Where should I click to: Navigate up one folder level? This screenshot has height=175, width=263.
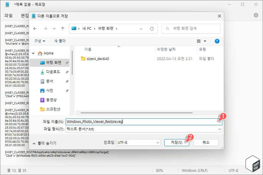(x=63, y=28)
